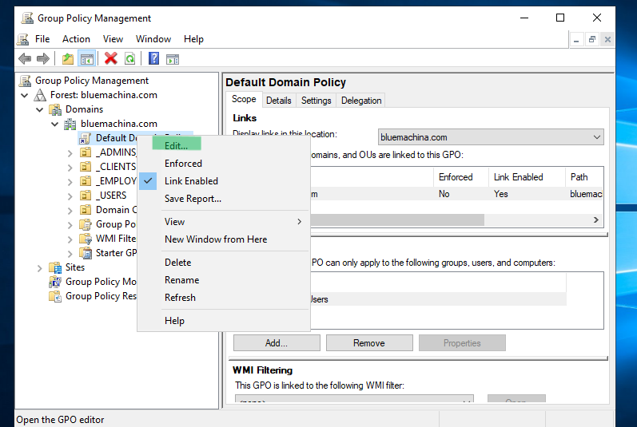The width and height of the screenshot is (637, 427).
Task: Click the Domains folder icon
Action: [x=55, y=109]
